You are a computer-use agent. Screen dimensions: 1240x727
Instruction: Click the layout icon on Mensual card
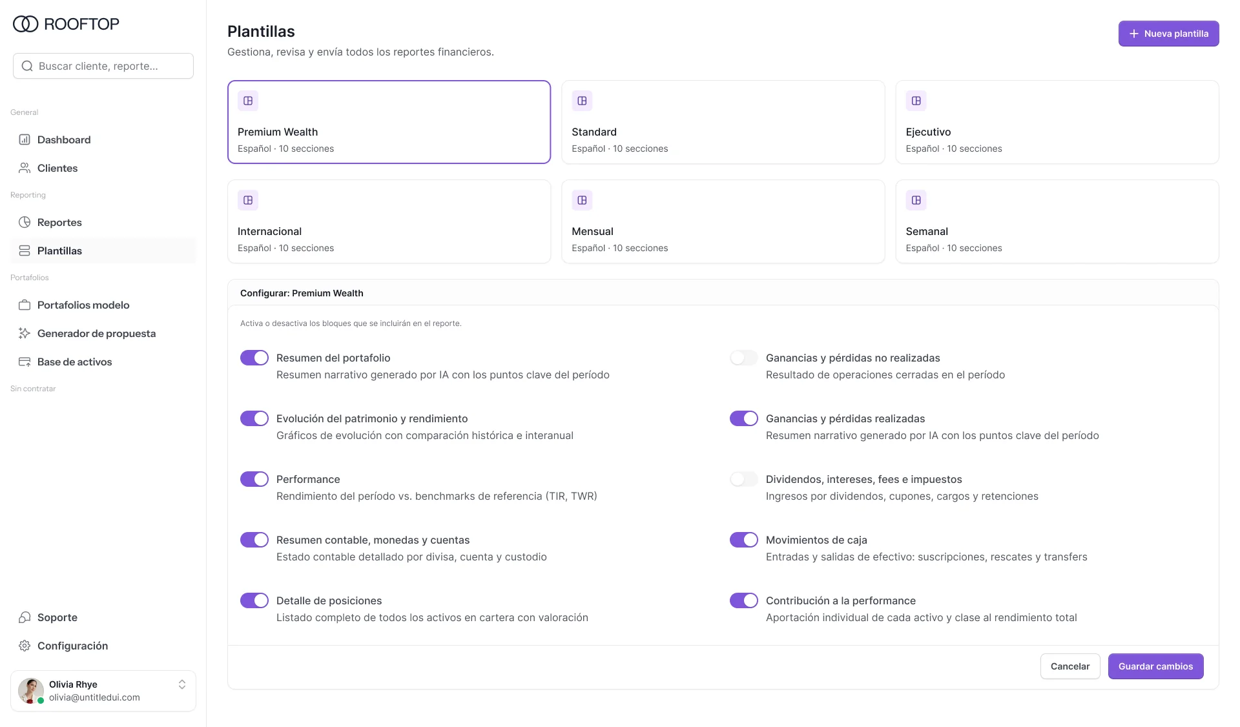pos(582,200)
